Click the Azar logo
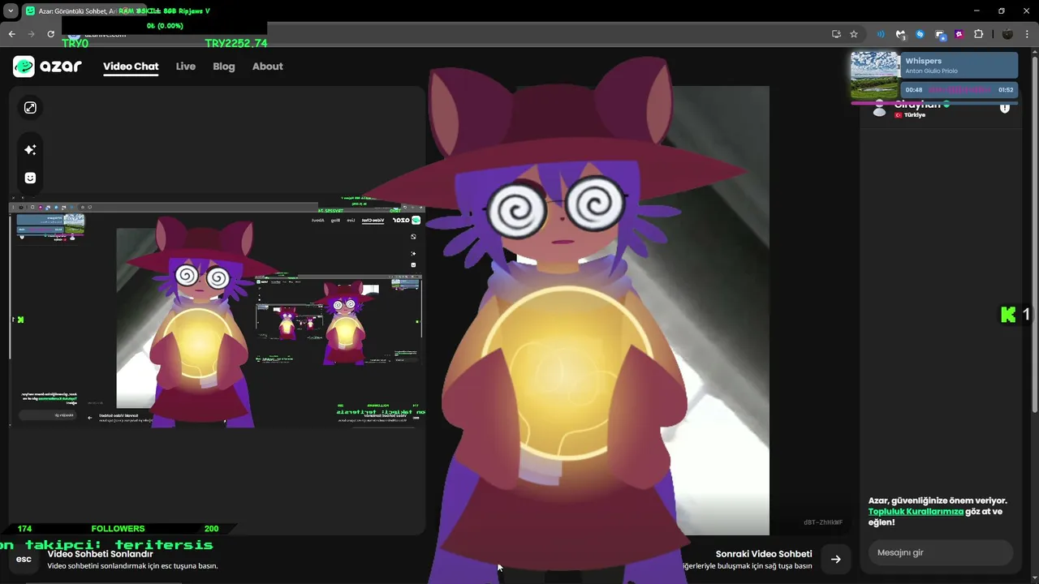Viewport: 1039px width, 584px height. (47, 67)
